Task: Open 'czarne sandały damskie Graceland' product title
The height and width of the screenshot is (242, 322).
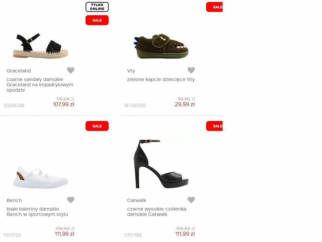Action: [40, 85]
